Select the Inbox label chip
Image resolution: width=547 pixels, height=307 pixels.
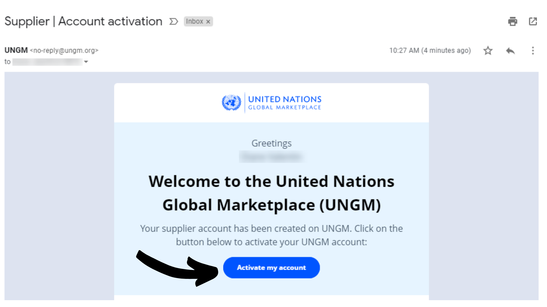pos(198,22)
